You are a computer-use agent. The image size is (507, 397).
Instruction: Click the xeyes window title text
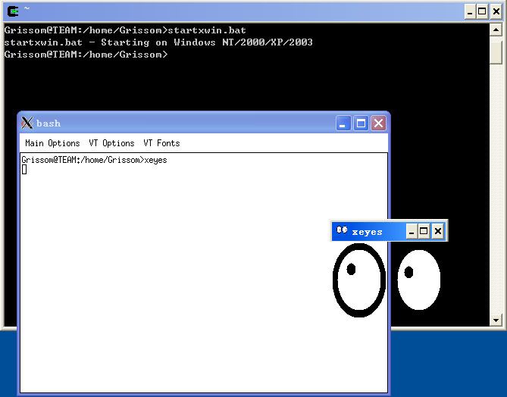[x=367, y=232]
